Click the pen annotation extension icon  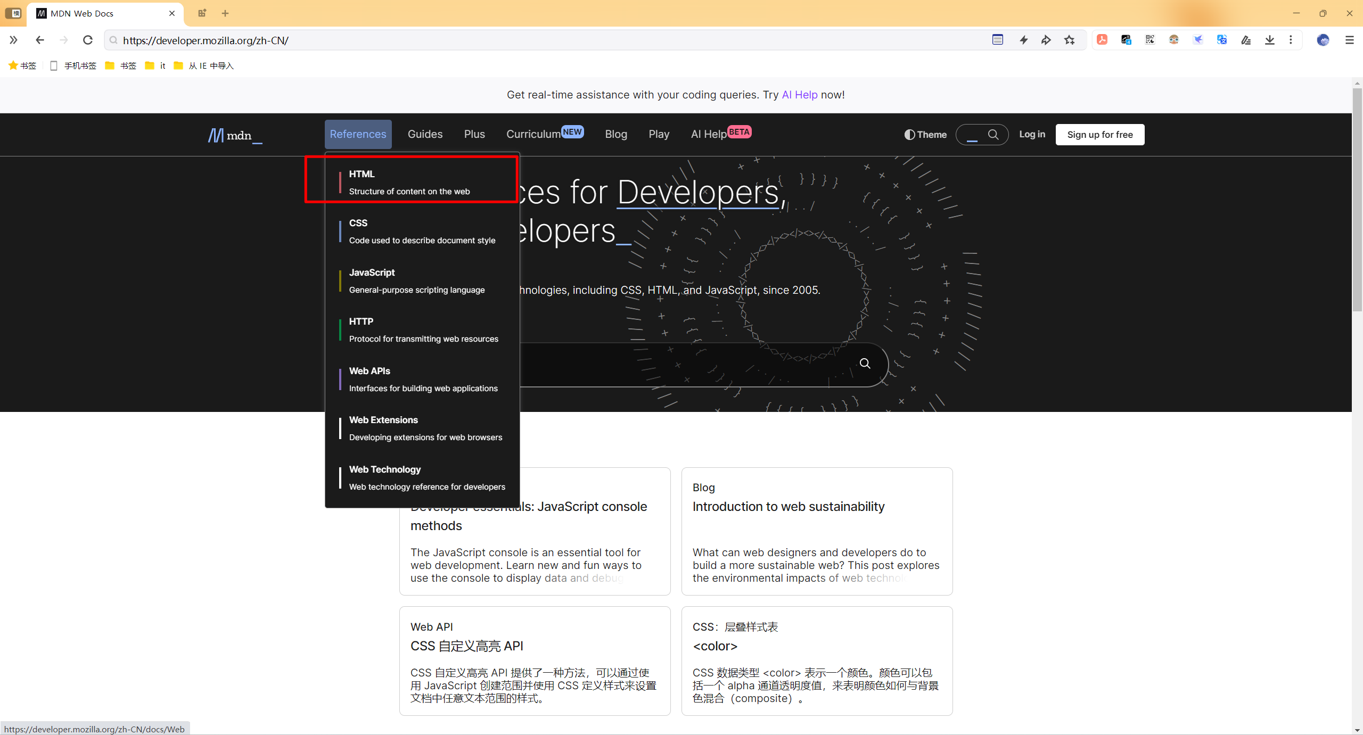1246,40
